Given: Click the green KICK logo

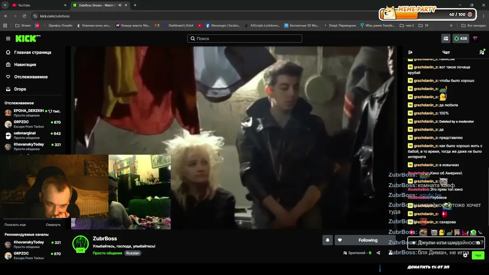Looking at the screenshot, I should pyautogui.click(x=28, y=39).
